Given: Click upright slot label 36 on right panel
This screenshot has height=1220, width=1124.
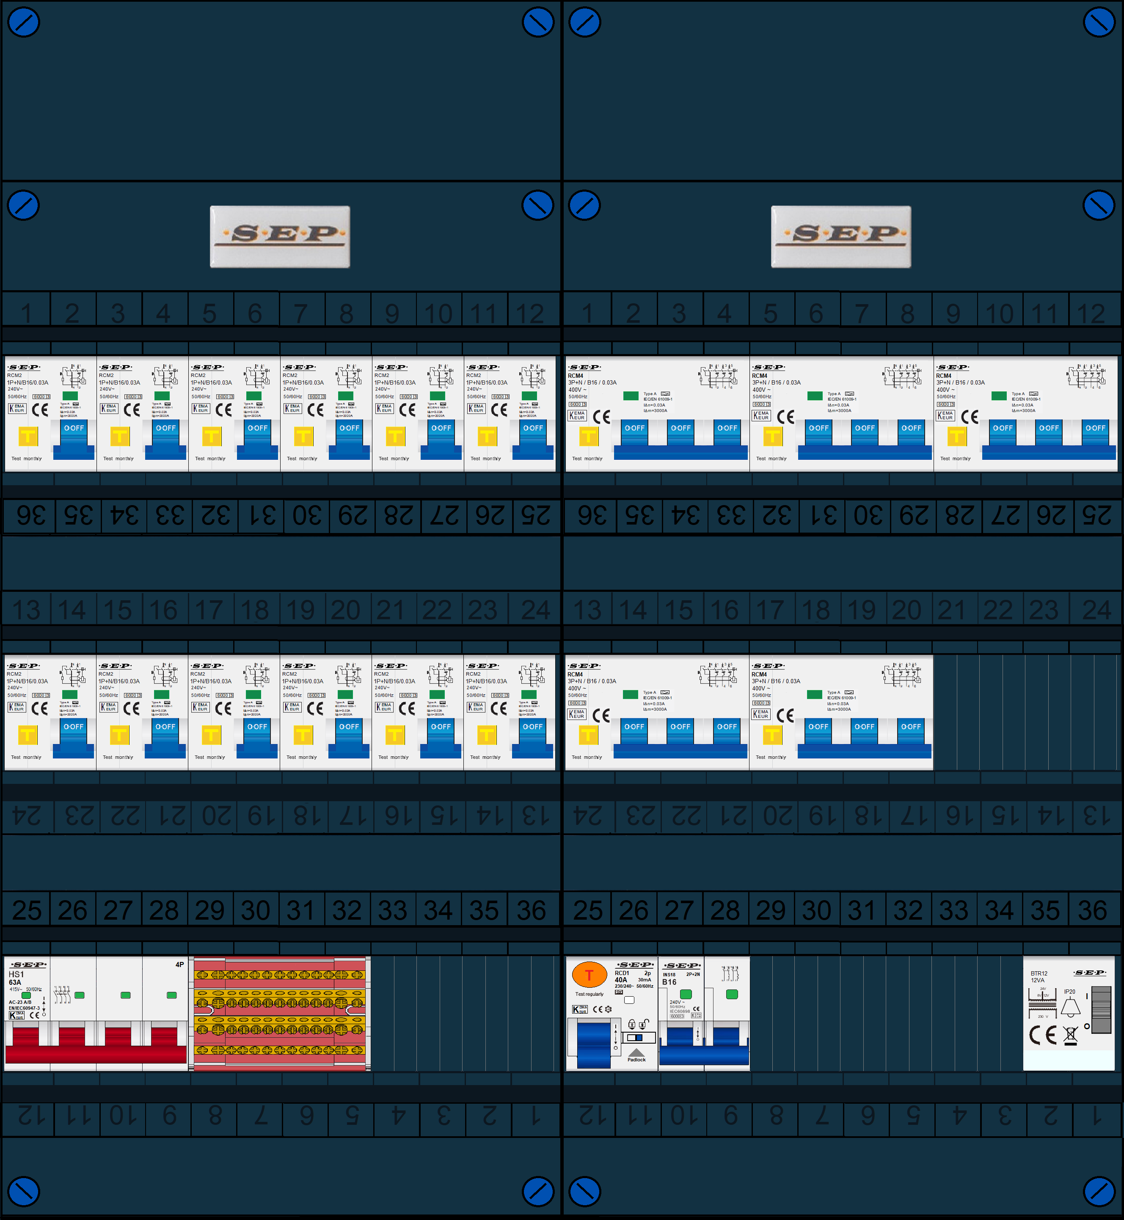Looking at the screenshot, I should (x=1092, y=910).
